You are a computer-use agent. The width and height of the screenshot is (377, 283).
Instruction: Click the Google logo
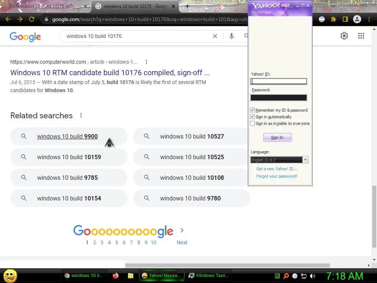coord(25,36)
